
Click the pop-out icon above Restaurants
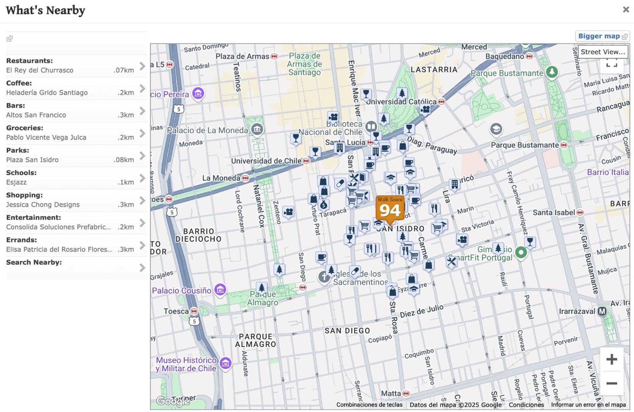click(10, 39)
